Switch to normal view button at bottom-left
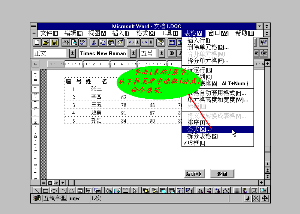This screenshot has width=300, height=214. [43, 182]
